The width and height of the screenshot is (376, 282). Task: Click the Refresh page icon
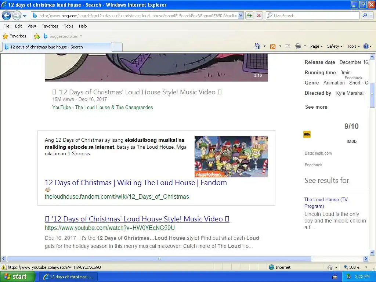[249, 16]
